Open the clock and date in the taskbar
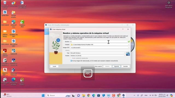Screen dimensions: 175x98 pyautogui.click(x=162, y=95)
